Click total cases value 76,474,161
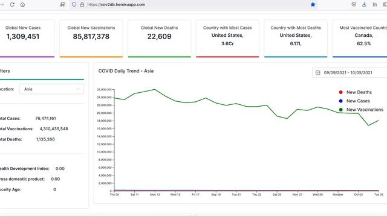This screenshot has width=387, height=217. pyautogui.click(x=46, y=118)
